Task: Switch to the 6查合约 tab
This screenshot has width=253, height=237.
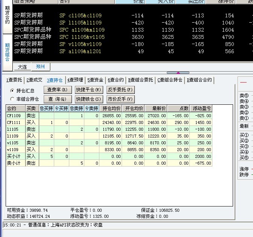Action: pyautogui.click(x=116, y=80)
